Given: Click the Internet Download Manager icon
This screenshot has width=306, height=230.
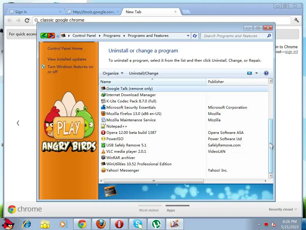Looking at the screenshot, I should click(x=103, y=95).
